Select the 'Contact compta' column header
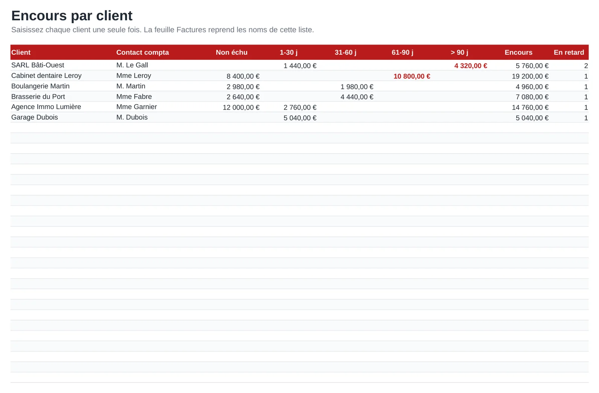 [x=143, y=52]
